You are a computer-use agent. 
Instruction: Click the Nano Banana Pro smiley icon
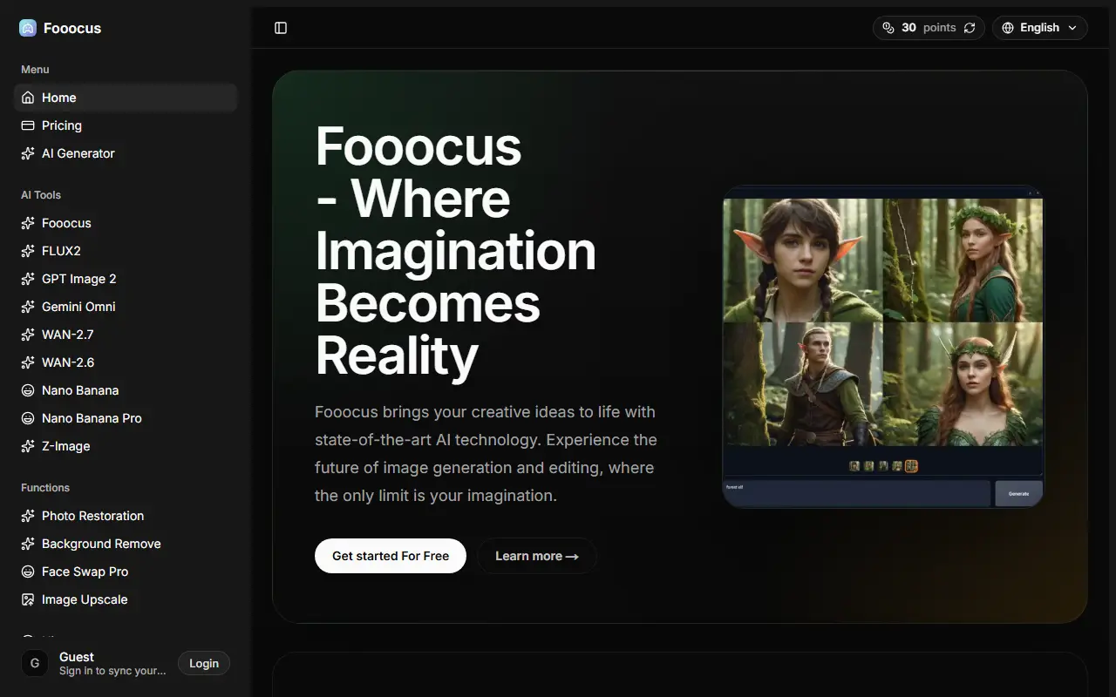pyautogui.click(x=28, y=418)
